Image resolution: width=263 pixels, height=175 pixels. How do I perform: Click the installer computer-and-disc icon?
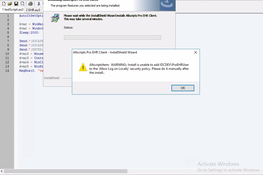[55, 18]
